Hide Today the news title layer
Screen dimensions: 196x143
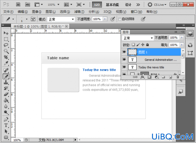(124, 67)
